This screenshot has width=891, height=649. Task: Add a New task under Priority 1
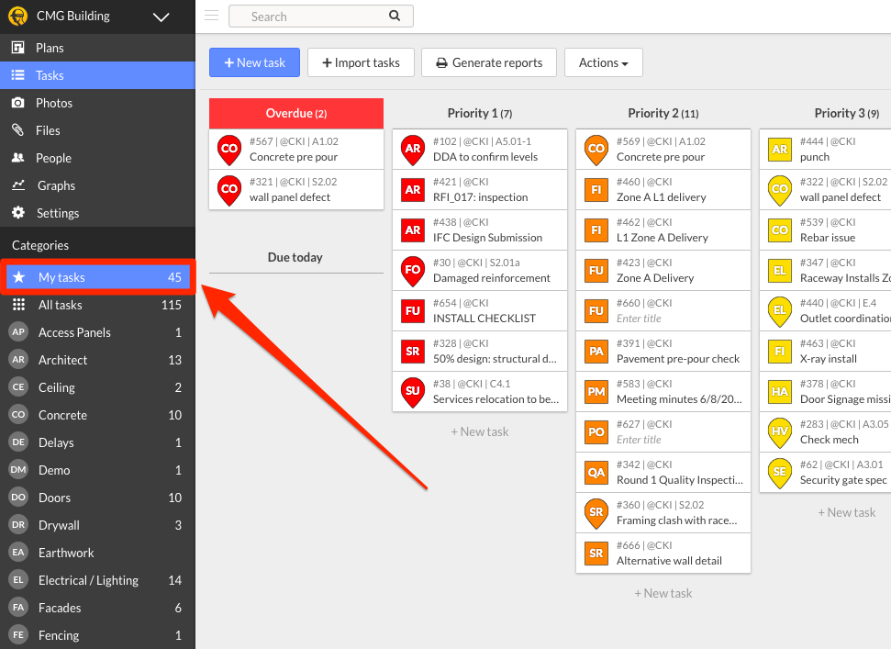point(480,432)
